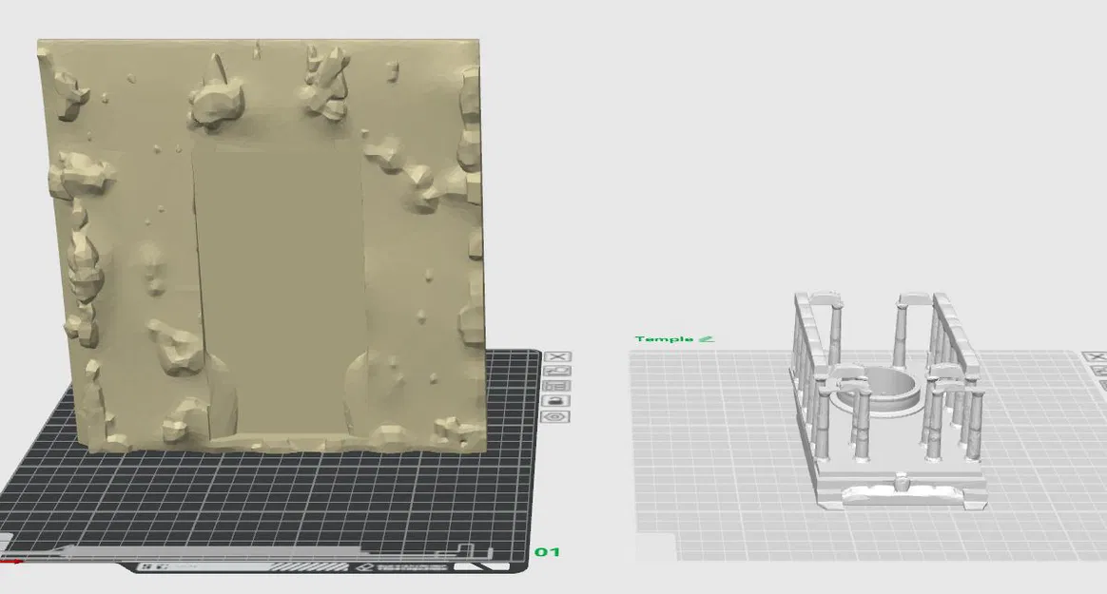Remove all objects from plate 01
This screenshot has width=1107, height=594.
tap(556, 357)
